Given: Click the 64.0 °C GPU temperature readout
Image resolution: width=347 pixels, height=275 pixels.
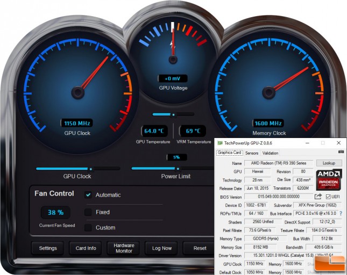Looking at the screenshot, I should [154, 131].
